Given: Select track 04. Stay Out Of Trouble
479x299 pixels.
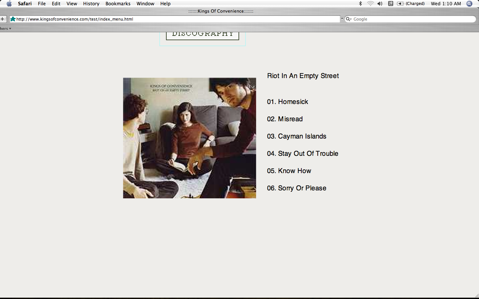Looking at the screenshot, I should tap(303, 153).
